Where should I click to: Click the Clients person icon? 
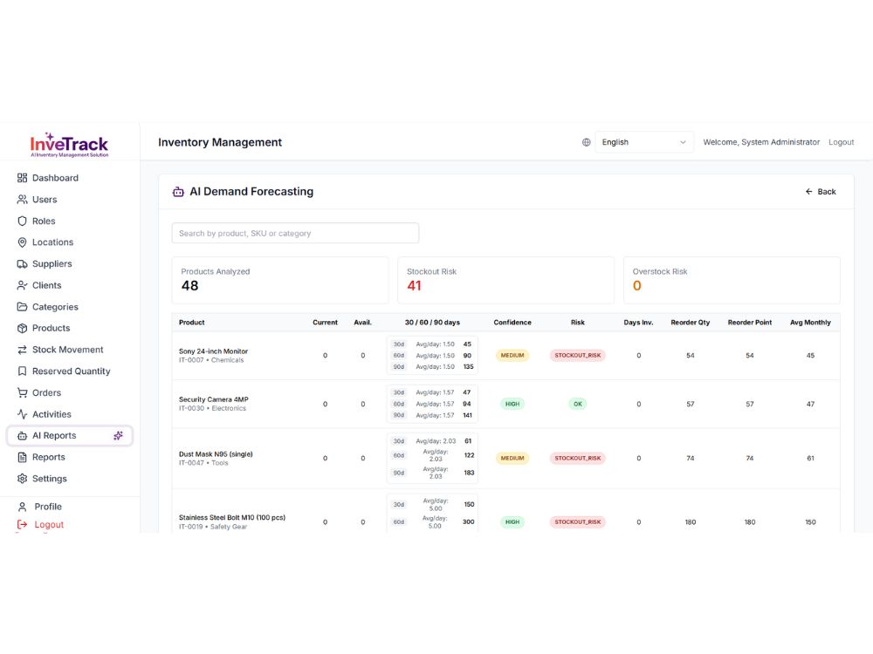tap(23, 285)
